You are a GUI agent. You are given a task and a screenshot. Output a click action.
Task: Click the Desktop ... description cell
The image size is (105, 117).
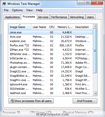pos(82,37)
